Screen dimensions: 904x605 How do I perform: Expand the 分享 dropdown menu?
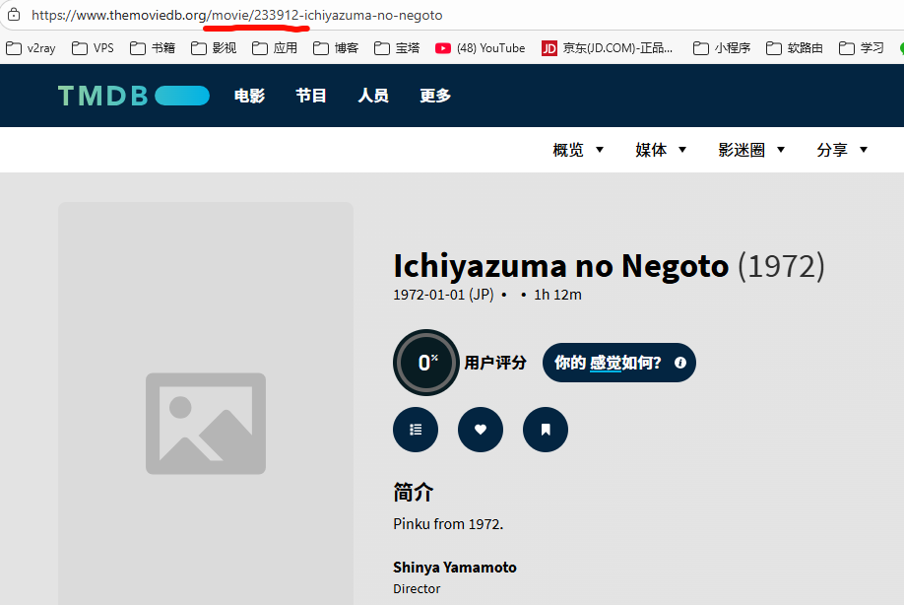point(842,150)
